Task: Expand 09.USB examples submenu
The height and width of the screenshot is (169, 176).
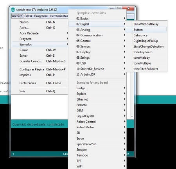Action: (x=97, y=63)
